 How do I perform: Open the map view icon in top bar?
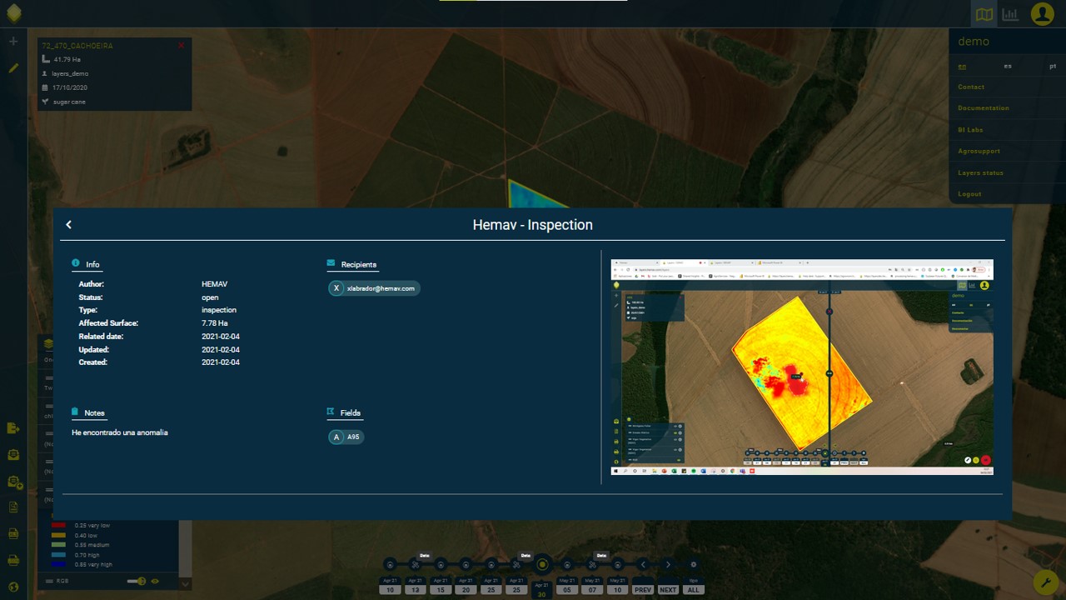[x=985, y=14]
